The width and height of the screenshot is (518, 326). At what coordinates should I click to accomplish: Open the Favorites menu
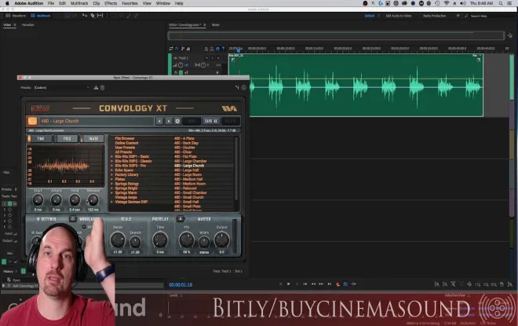[x=129, y=3]
